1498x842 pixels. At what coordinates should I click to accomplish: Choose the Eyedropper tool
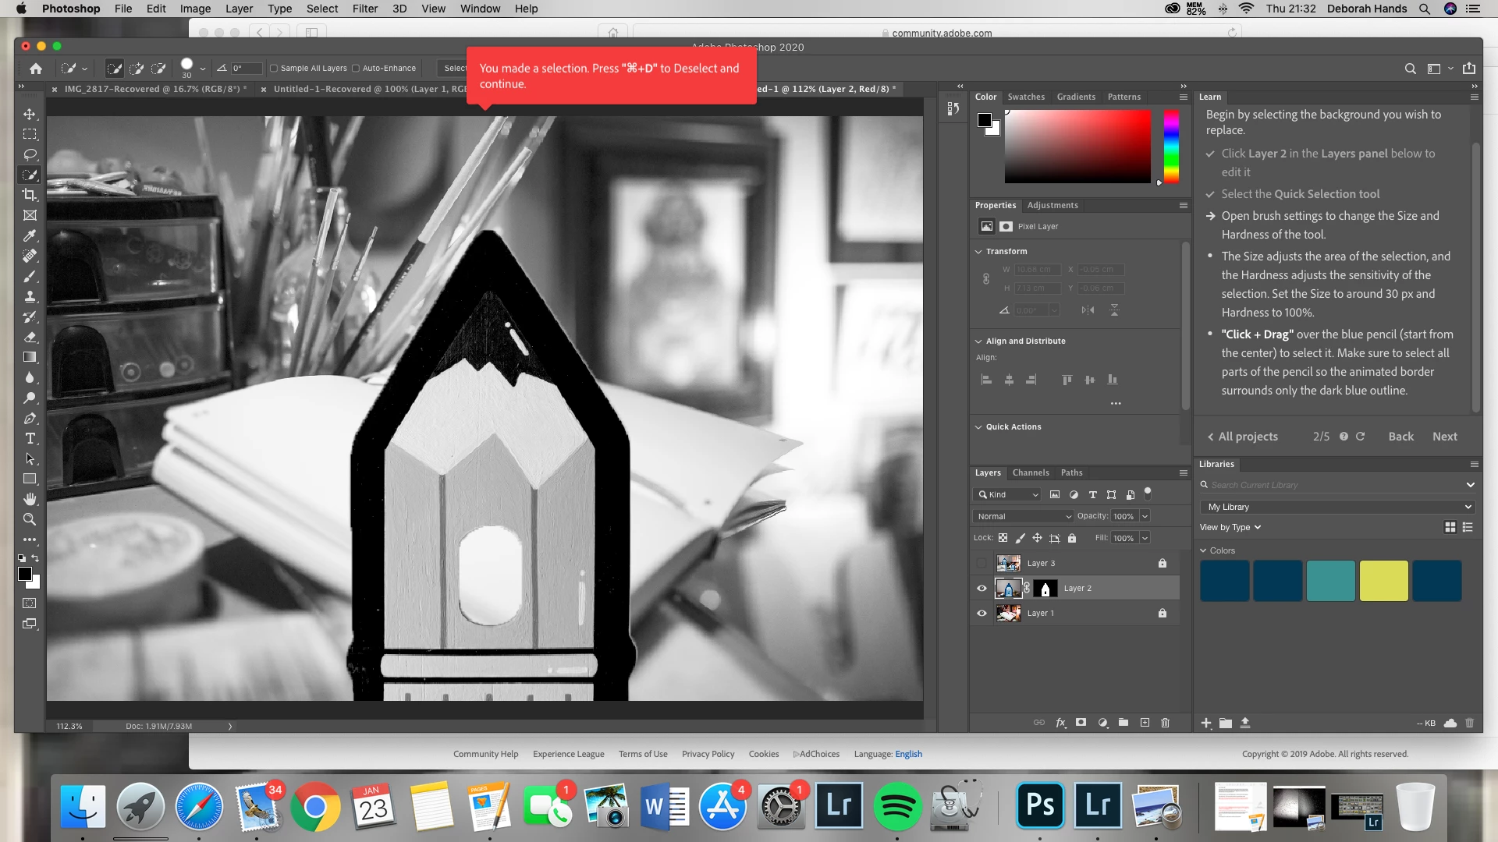click(x=30, y=235)
